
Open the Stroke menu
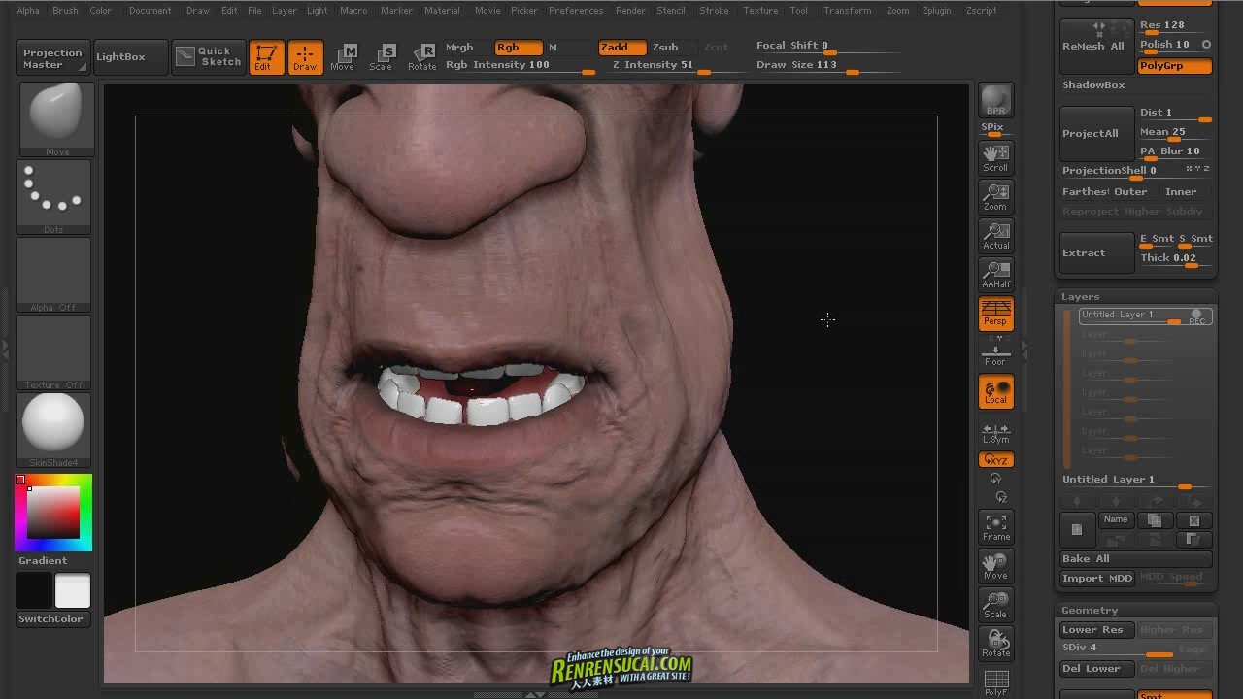(714, 11)
